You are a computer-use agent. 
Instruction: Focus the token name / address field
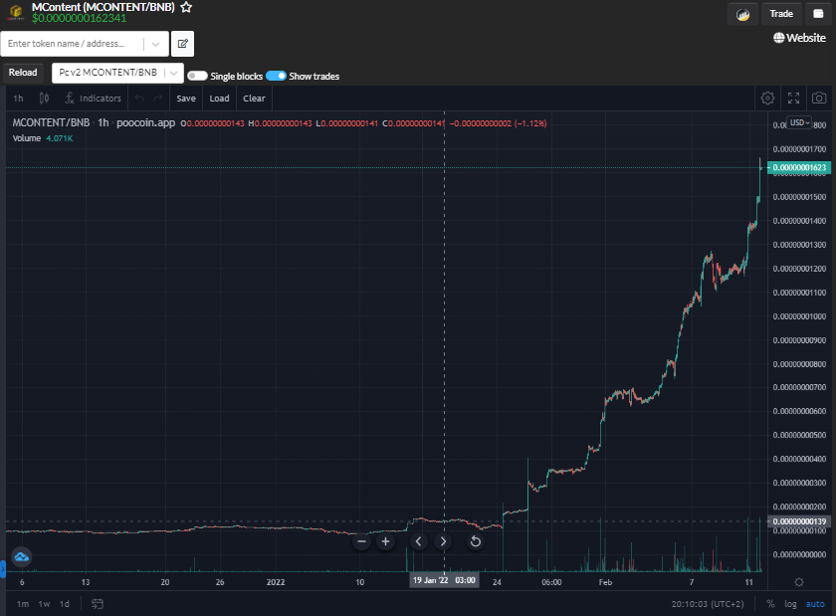coord(72,44)
